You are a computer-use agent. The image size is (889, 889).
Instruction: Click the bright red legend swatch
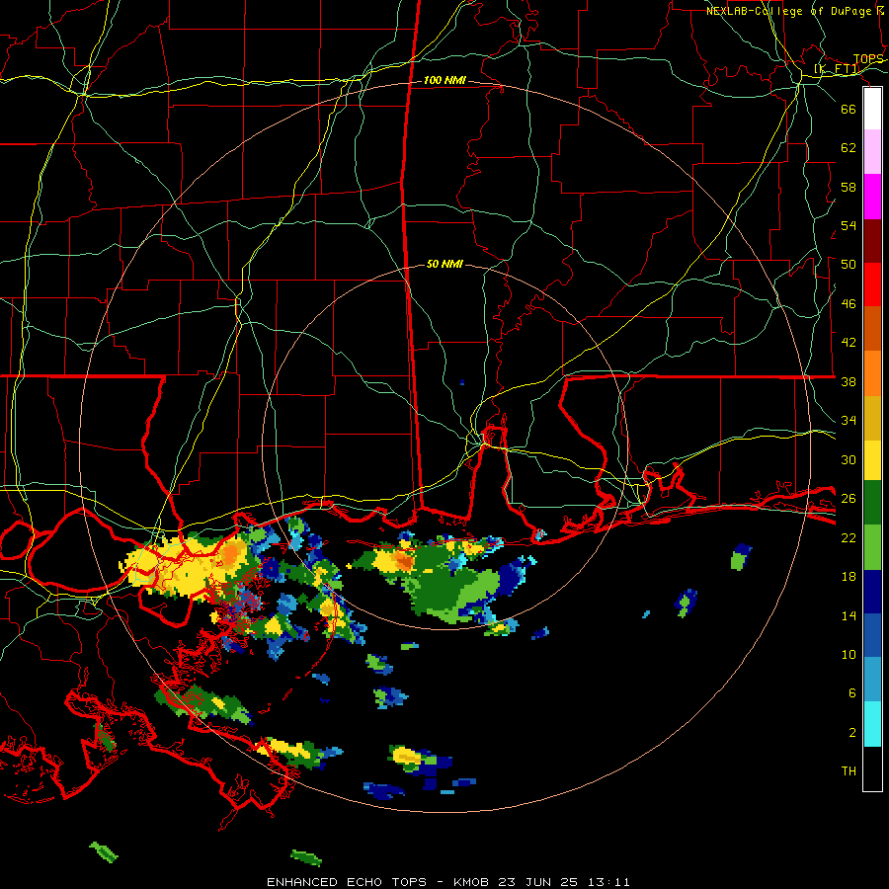click(x=872, y=284)
